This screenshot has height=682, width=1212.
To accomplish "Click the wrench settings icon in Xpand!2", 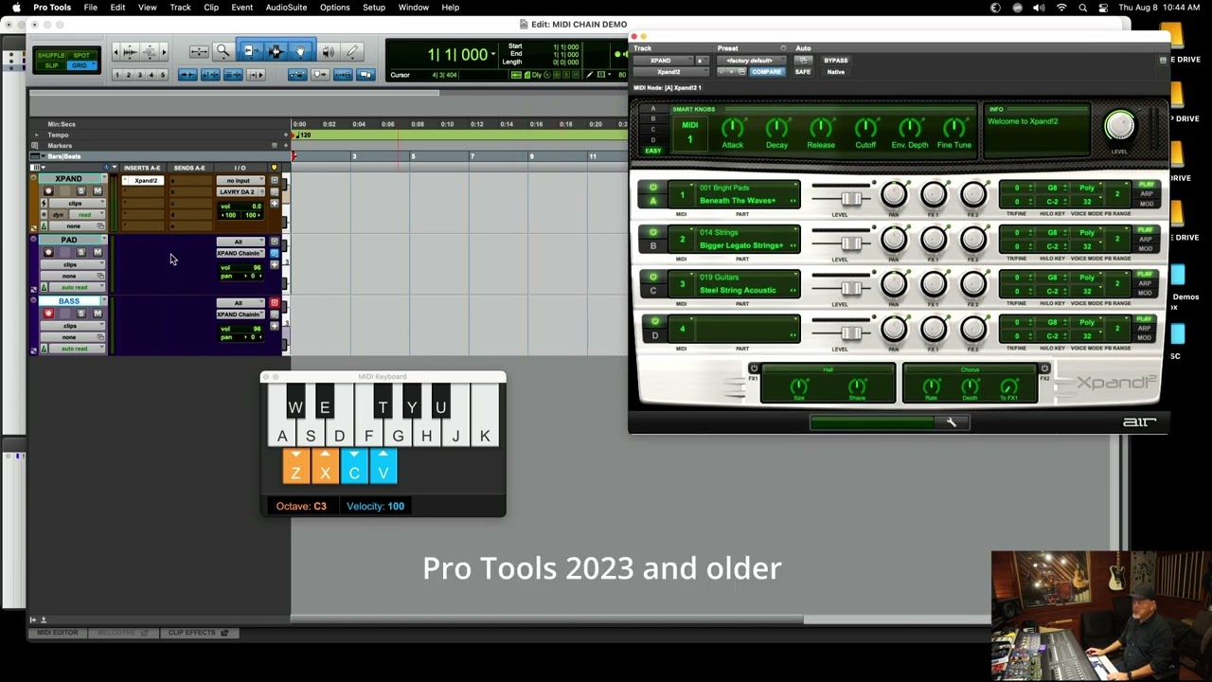I will [952, 422].
